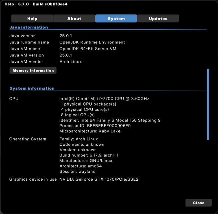218x214 pixels.
Task: Click the Session wayland line
Action: [x=77, y=171]
